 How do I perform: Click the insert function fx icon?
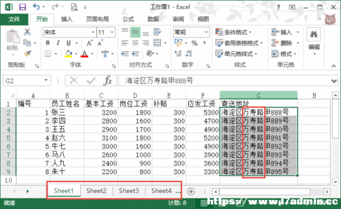tap(108, 81)
